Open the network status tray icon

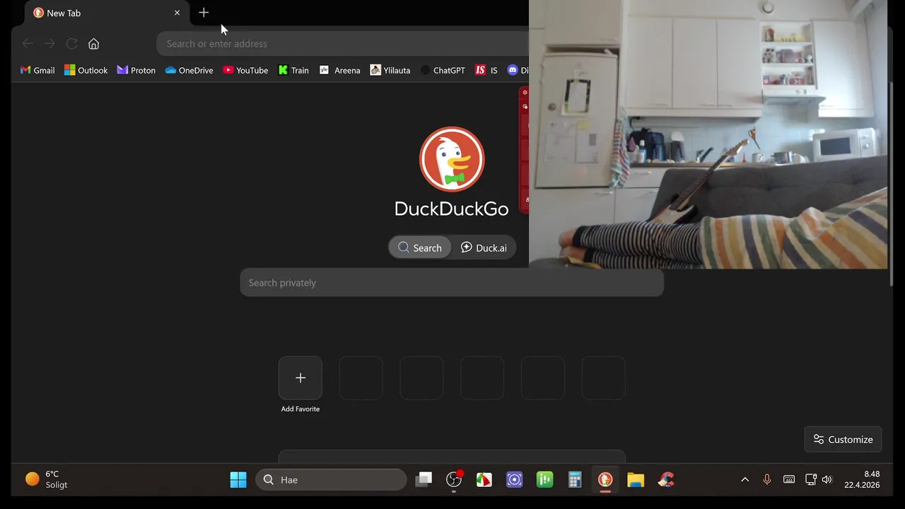pyautogui.click(x=811, y=479)
